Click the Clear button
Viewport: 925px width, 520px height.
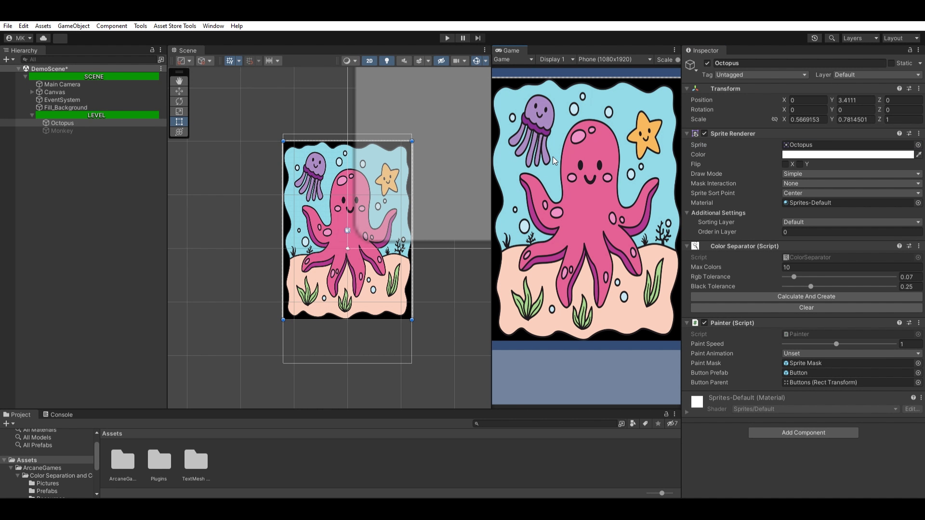tap(806, 308)
